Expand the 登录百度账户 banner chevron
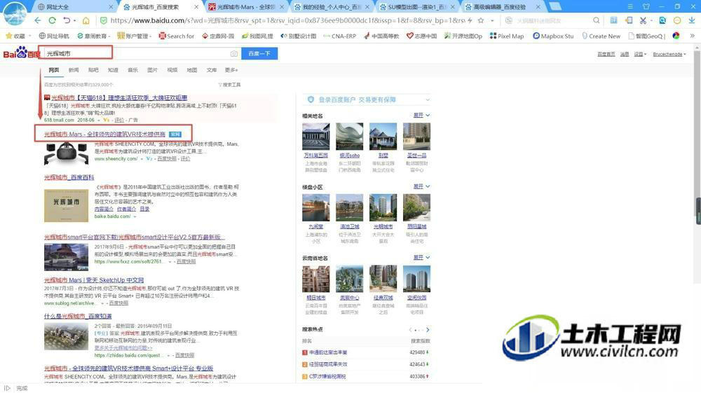The height and width of the screenshot is (393, 701). [428, 99]
